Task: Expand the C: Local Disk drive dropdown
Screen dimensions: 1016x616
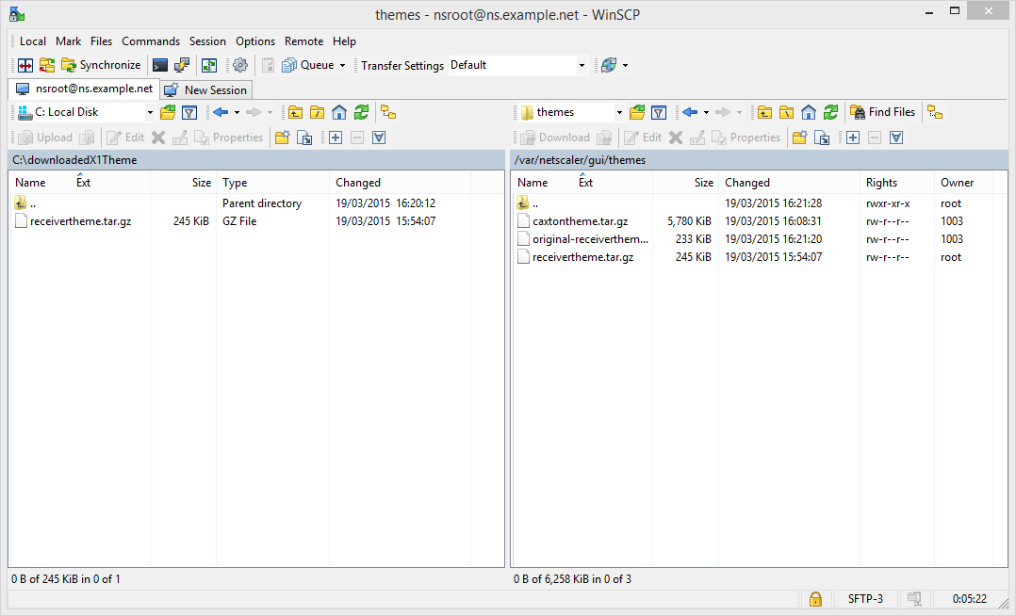Action: click(x=150, y=112)
